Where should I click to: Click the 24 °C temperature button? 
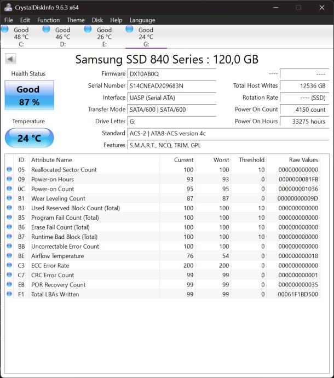[30, 138]
